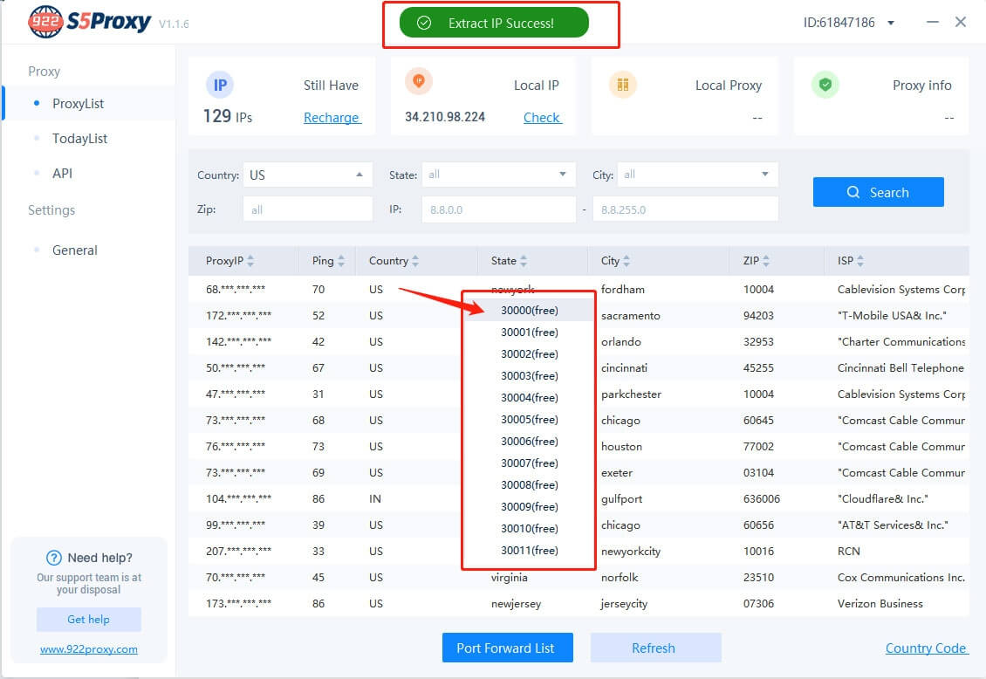Open the Port Forward List

(x=507, y=648)
